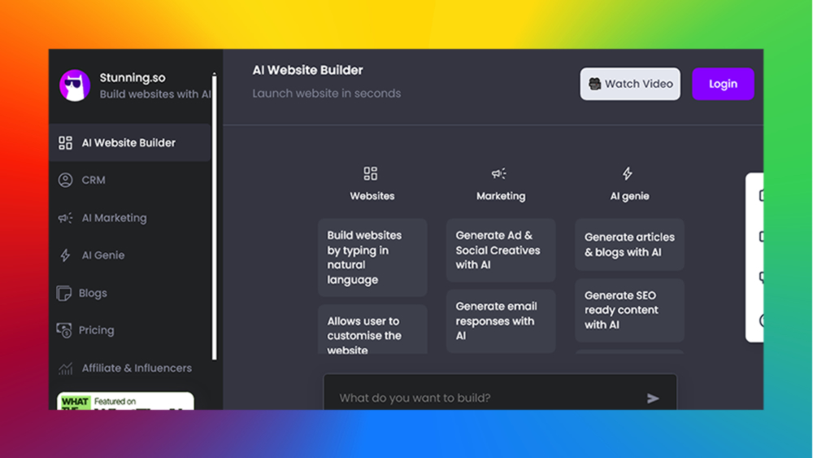This screenshot has width=813, height=458.
Task: Click the AI Genie lightning bolt icon in sidebar
Action: click(65, 255)
